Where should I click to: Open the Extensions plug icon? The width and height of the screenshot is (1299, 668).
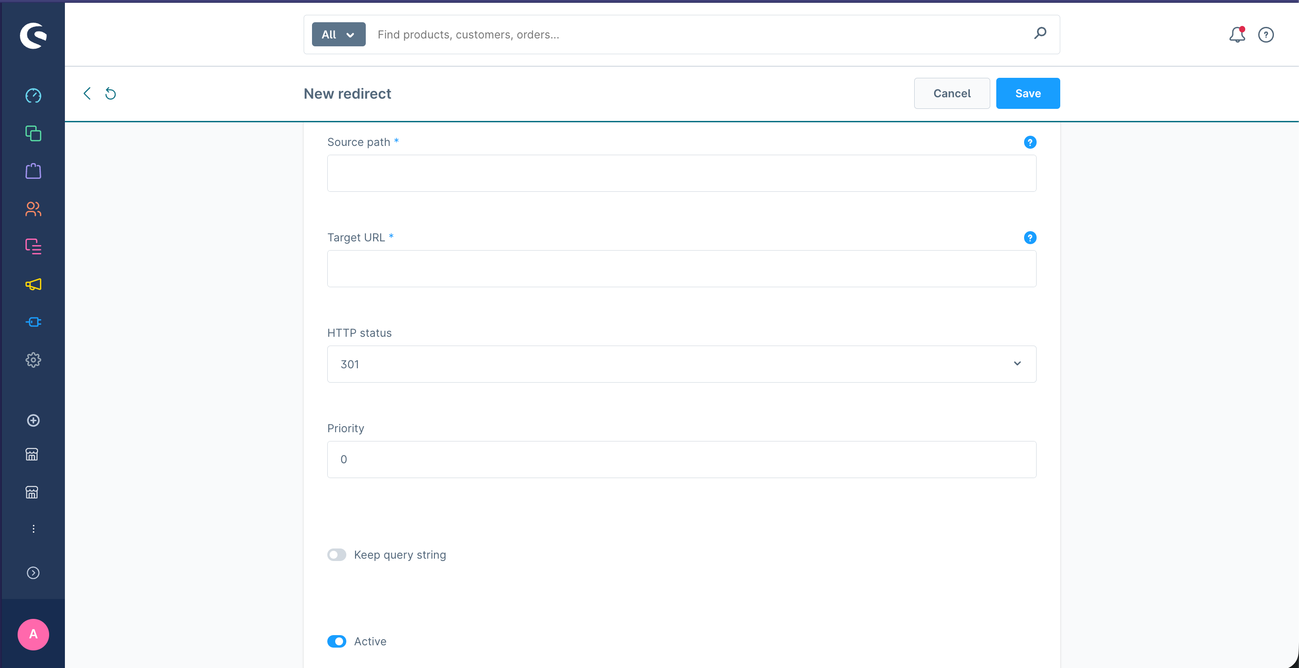33,322
